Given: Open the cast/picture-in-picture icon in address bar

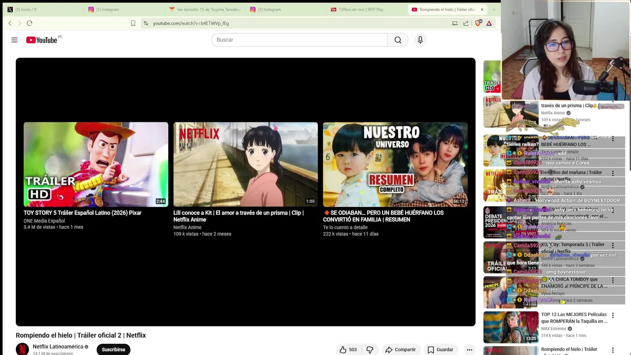Looking at the screenshot, I should pos(455,23).
